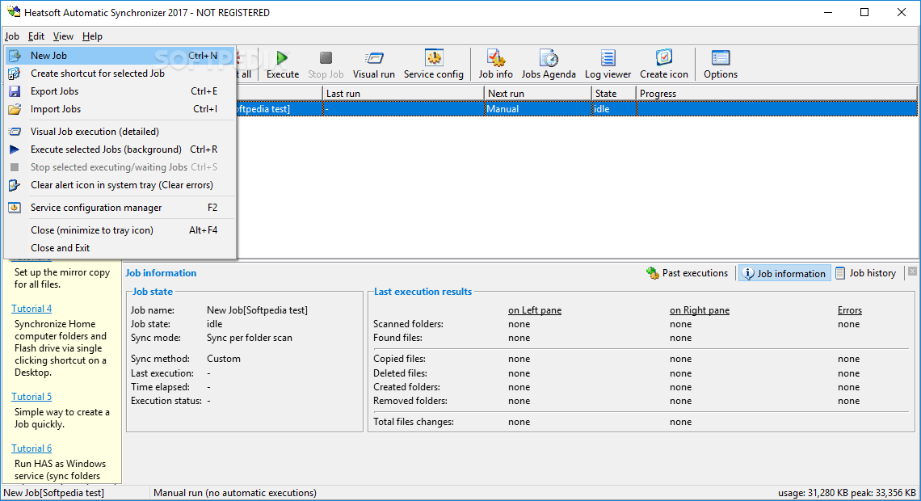Select Execute selected Jobs (background)
Viewport: 921px width, 501px height.
(x=120, y=149)
